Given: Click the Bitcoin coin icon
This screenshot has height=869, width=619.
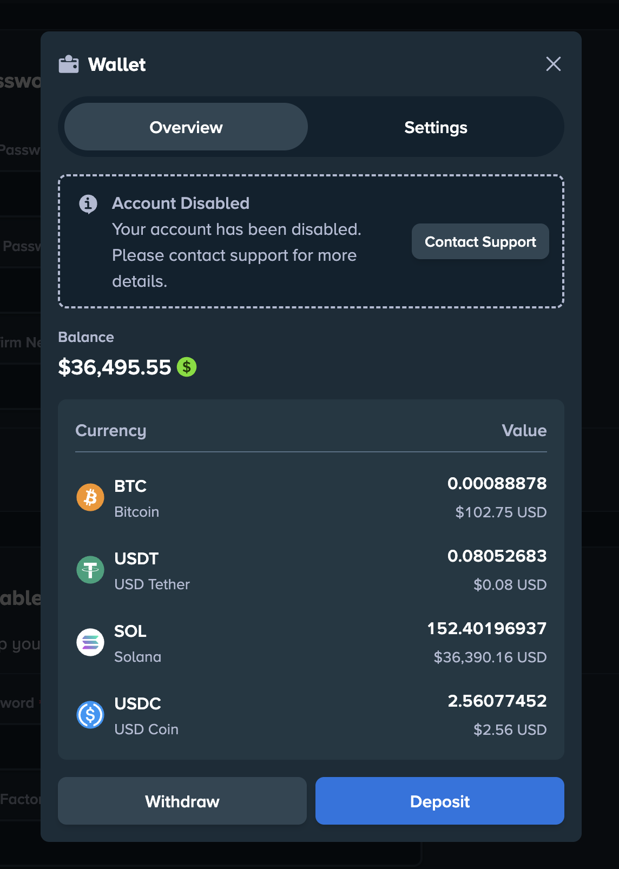Looking at the screenshot, I should coord(90,497).
